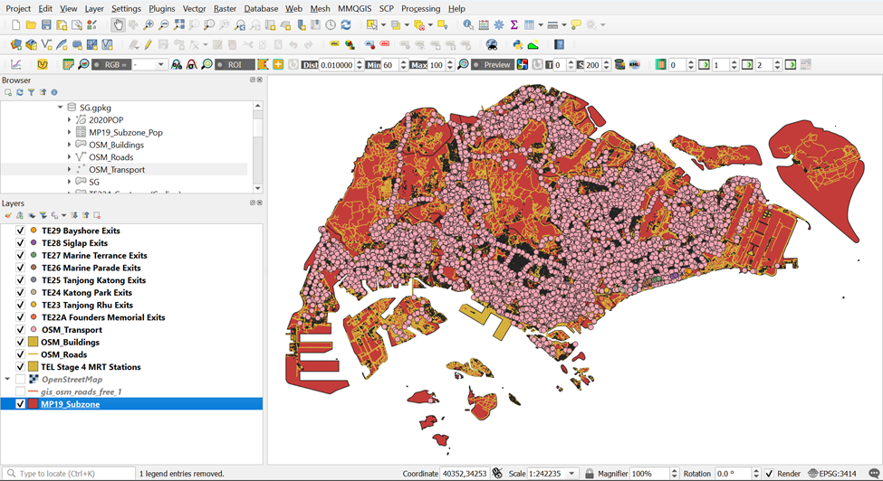Screen dimensions: 883x481
Task: Expand the OSM_Roads item in Browser
Action: pyautogui.click(x=70, y=157)
